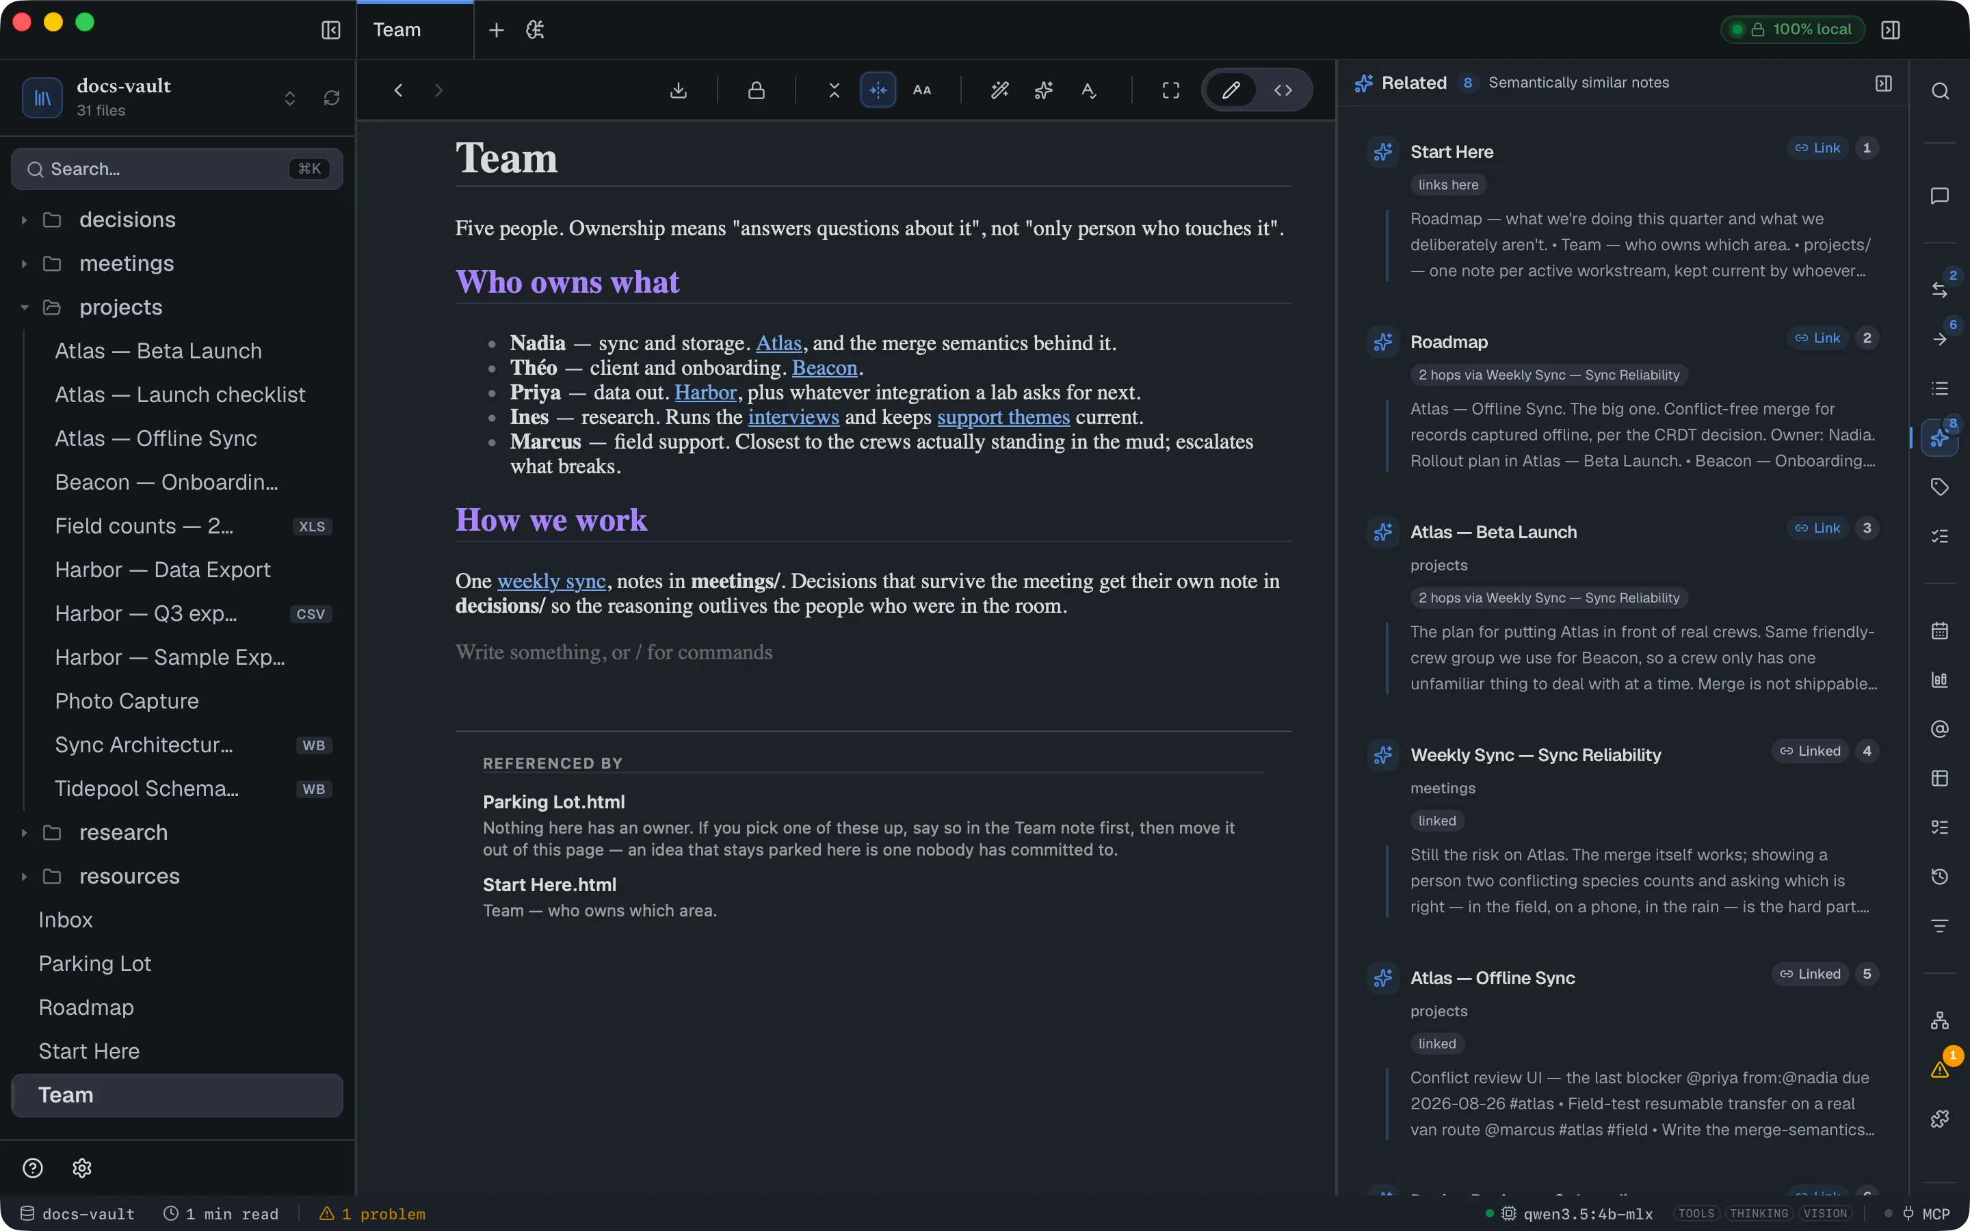Image resolution: width=1970 pixels, height=1231 pixels.
Task: Click the lock note icon
Action: tap(757, 90)
